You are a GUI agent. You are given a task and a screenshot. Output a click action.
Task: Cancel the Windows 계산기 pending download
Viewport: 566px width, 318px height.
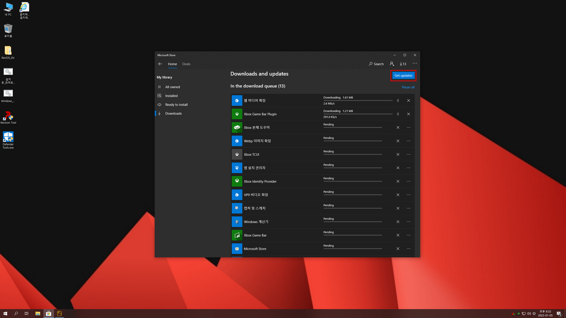point(398,222)
